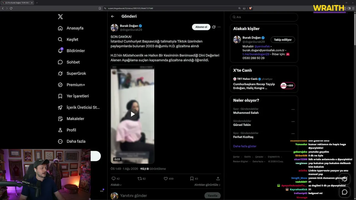Click the bookmark icon beside the address bar
The height and width of the screenshot is (200, 356).
tap(100, 8)
